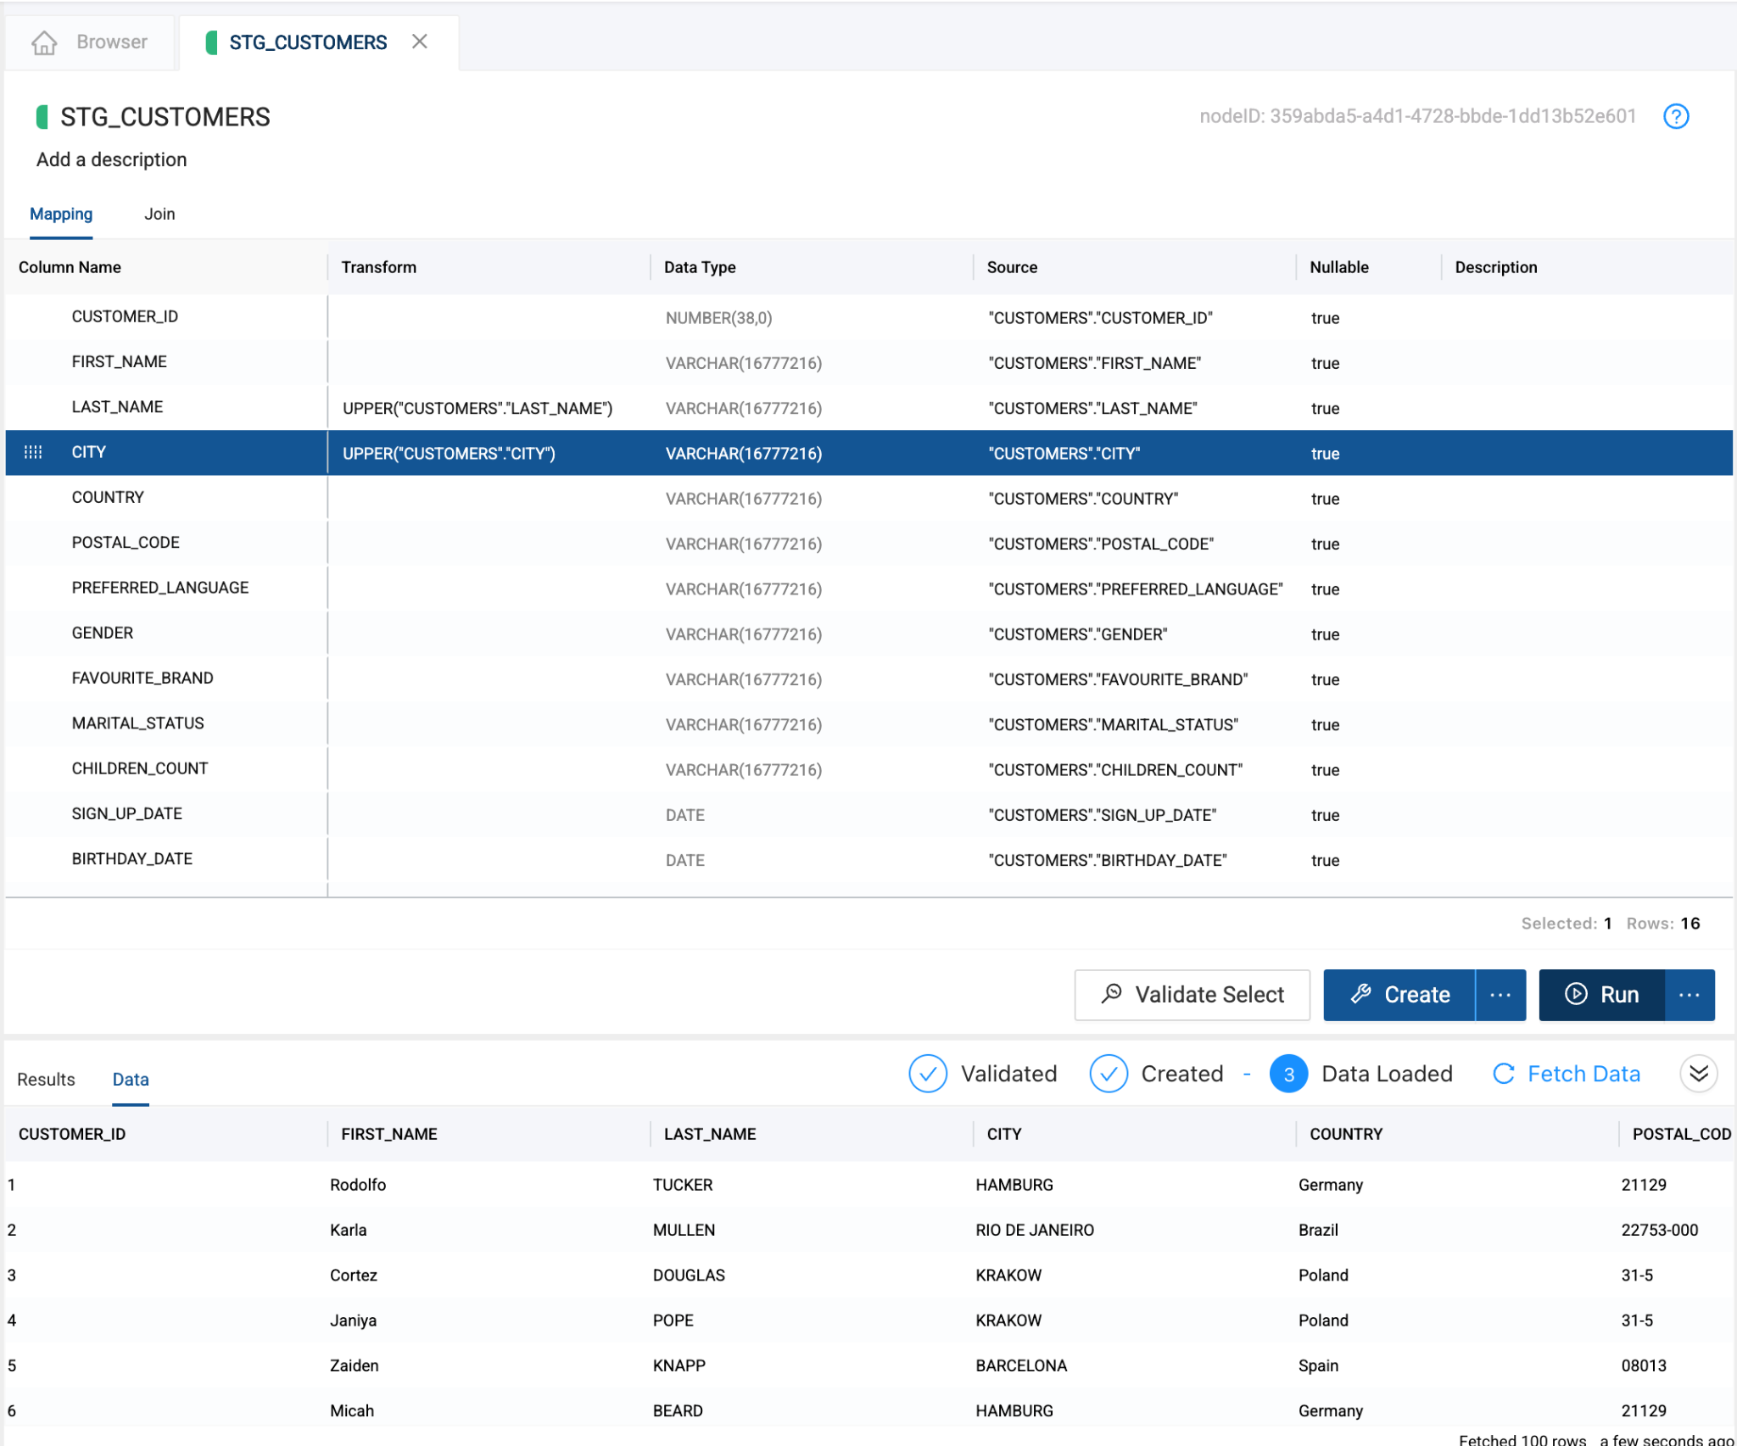Click the Run button

click(1601, 994)
